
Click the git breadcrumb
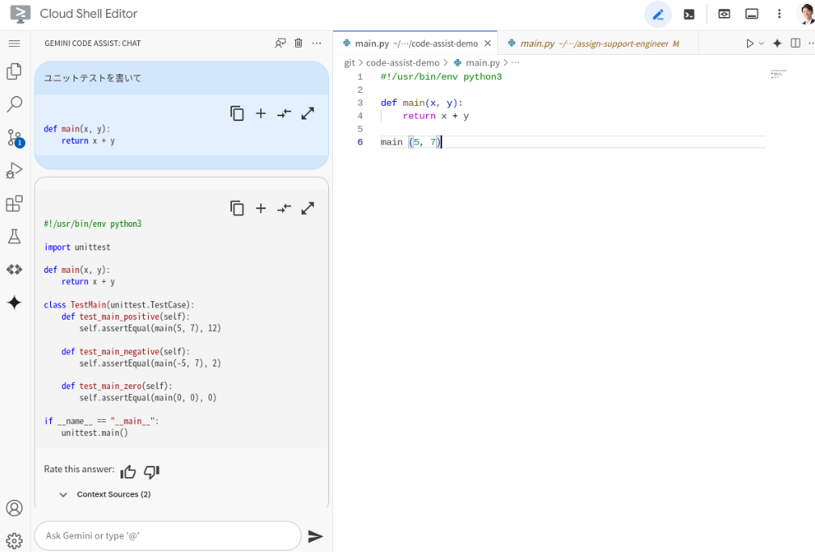349,63
